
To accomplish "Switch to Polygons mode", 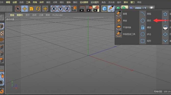I will 2,60.
